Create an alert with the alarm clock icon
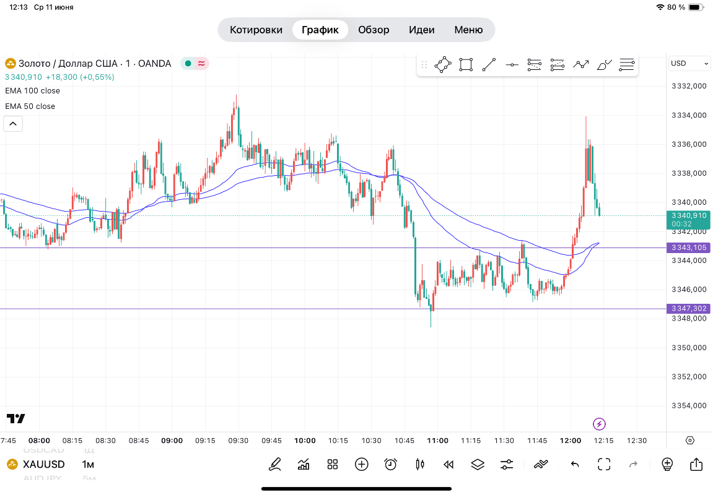 [x=391, y=464]
